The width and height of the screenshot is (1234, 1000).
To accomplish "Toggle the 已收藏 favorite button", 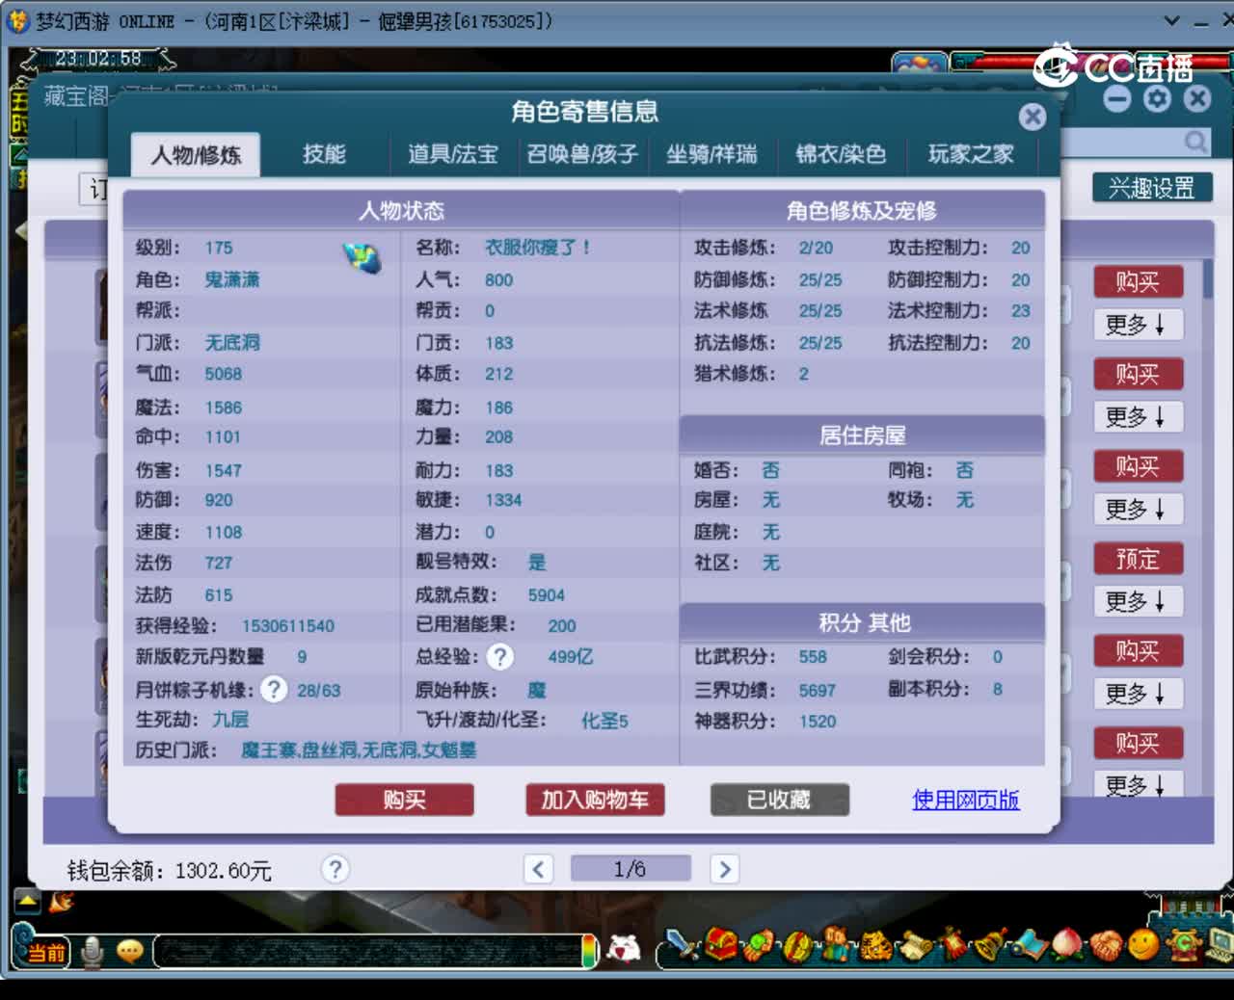I will 779,800.
